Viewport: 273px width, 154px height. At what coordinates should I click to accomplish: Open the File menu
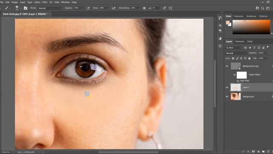click(2, 2)
